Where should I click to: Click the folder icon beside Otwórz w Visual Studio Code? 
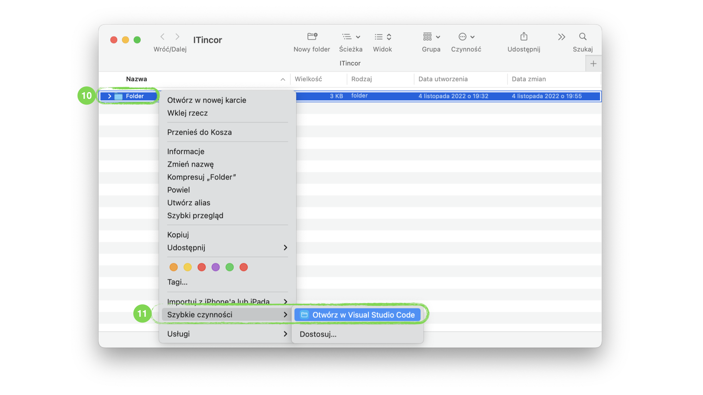304,315
